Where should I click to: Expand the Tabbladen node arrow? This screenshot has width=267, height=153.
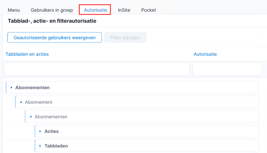click(x=40, y=146)
